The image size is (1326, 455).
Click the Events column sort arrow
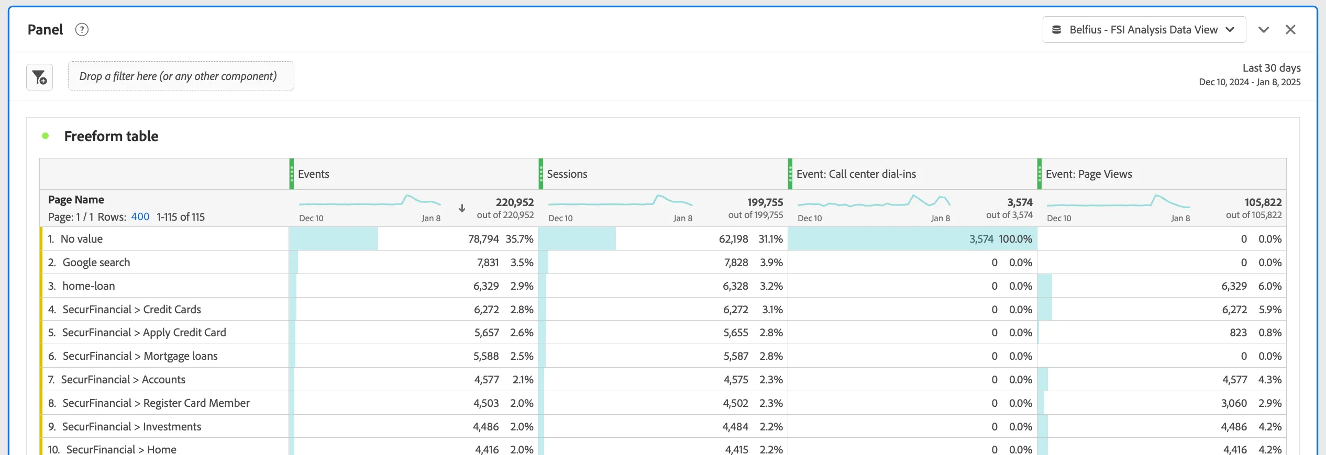click(462, 208)
